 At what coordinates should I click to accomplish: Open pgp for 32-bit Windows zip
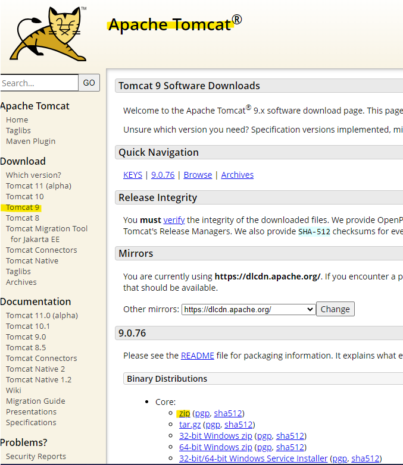point(264,436)
